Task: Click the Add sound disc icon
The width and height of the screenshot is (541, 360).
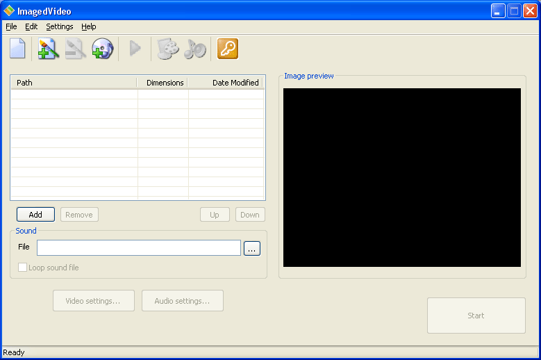Action: pyautogui.click(x=103, y=49)
